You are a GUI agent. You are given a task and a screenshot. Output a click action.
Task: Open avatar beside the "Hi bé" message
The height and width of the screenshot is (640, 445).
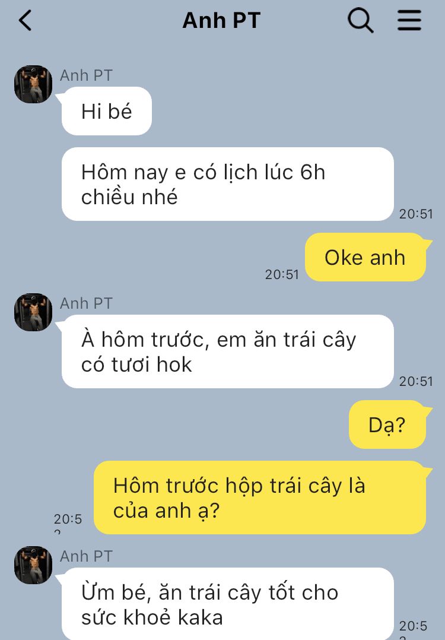pyautogui.click(x=33, y=84)
